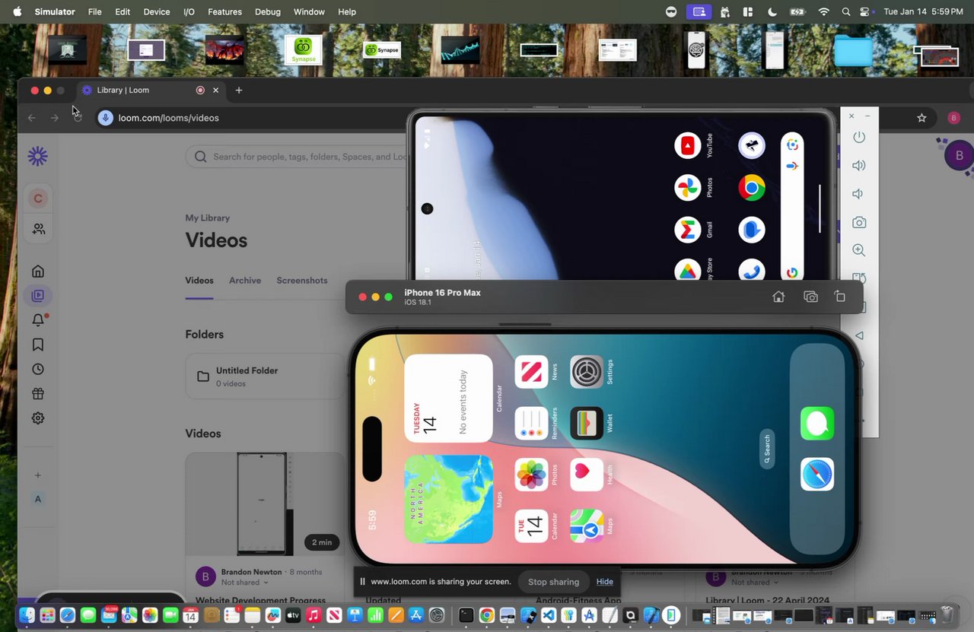Click Loom notifications bell icon

point(38,320)
